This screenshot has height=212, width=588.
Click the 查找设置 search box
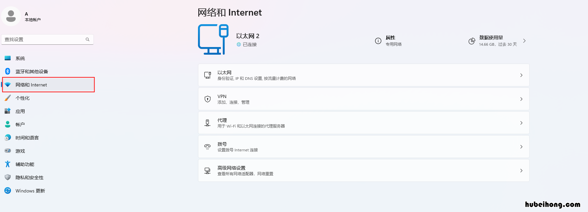tap(47, 39)
